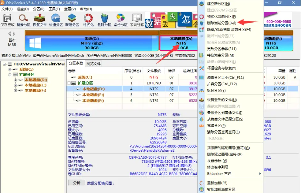
Task: Choose 格式化当前分区(F) menu entry
Action: pyautogui.click(x=221, y=17)
